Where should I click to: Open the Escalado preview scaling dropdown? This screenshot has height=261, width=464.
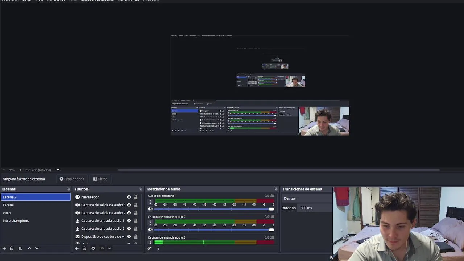[58, 170]
